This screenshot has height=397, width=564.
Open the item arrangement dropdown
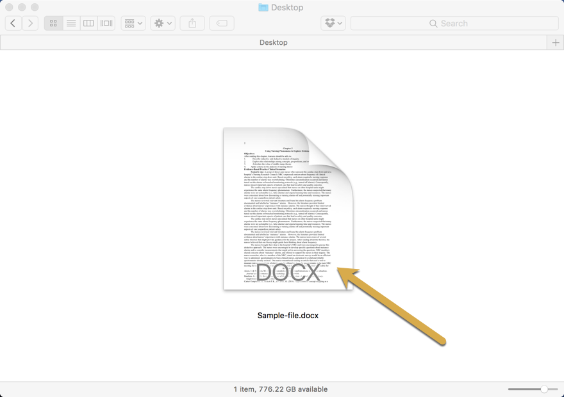pos(133,23)
